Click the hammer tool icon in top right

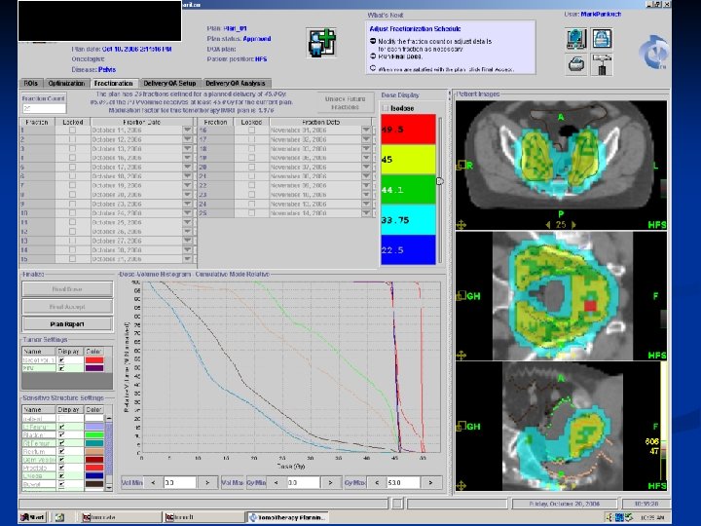point(602,64)
